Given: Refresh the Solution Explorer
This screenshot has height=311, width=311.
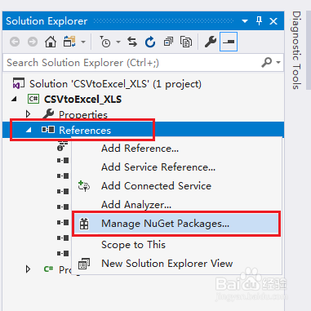Looking at the screenshot, I should tap(150, 42).
